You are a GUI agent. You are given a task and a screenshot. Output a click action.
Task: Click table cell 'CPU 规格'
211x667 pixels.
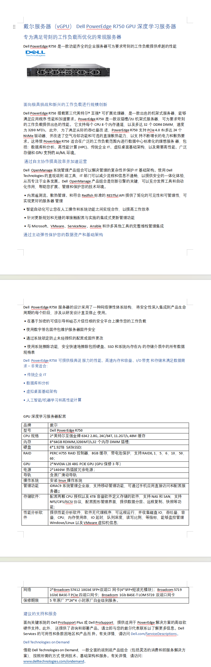(x=35, y=436)
